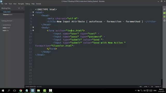Click the white Camtasia taskbar icon
Screen dimensions: 166x93
point(50,90)
